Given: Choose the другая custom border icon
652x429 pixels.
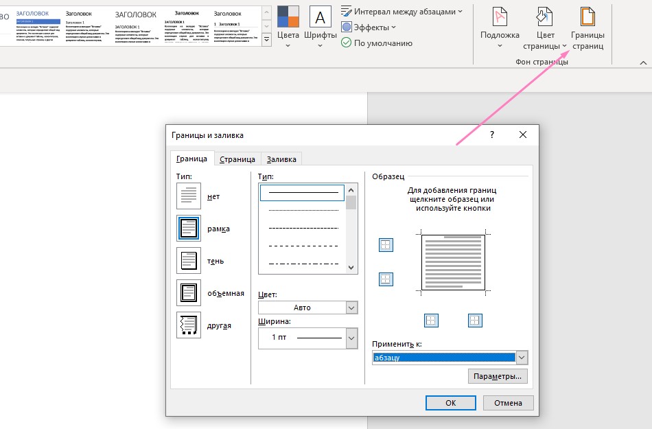Looking at the screenshot, I should pyautogui.click(x=188, y=325).
